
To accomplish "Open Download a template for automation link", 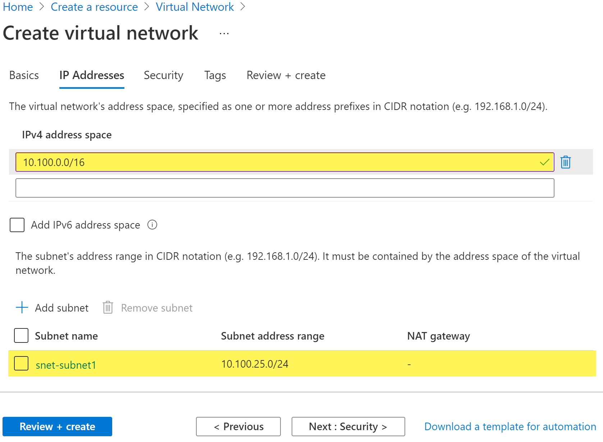I will [510, 427].
